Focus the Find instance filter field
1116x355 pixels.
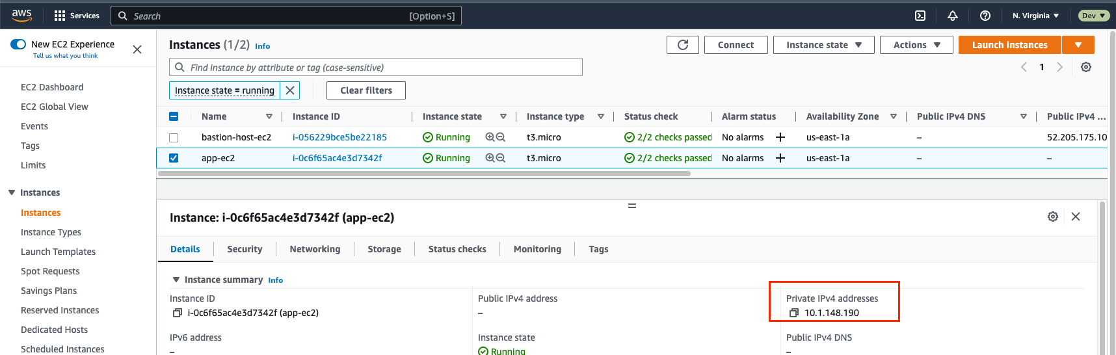[376, 67]
